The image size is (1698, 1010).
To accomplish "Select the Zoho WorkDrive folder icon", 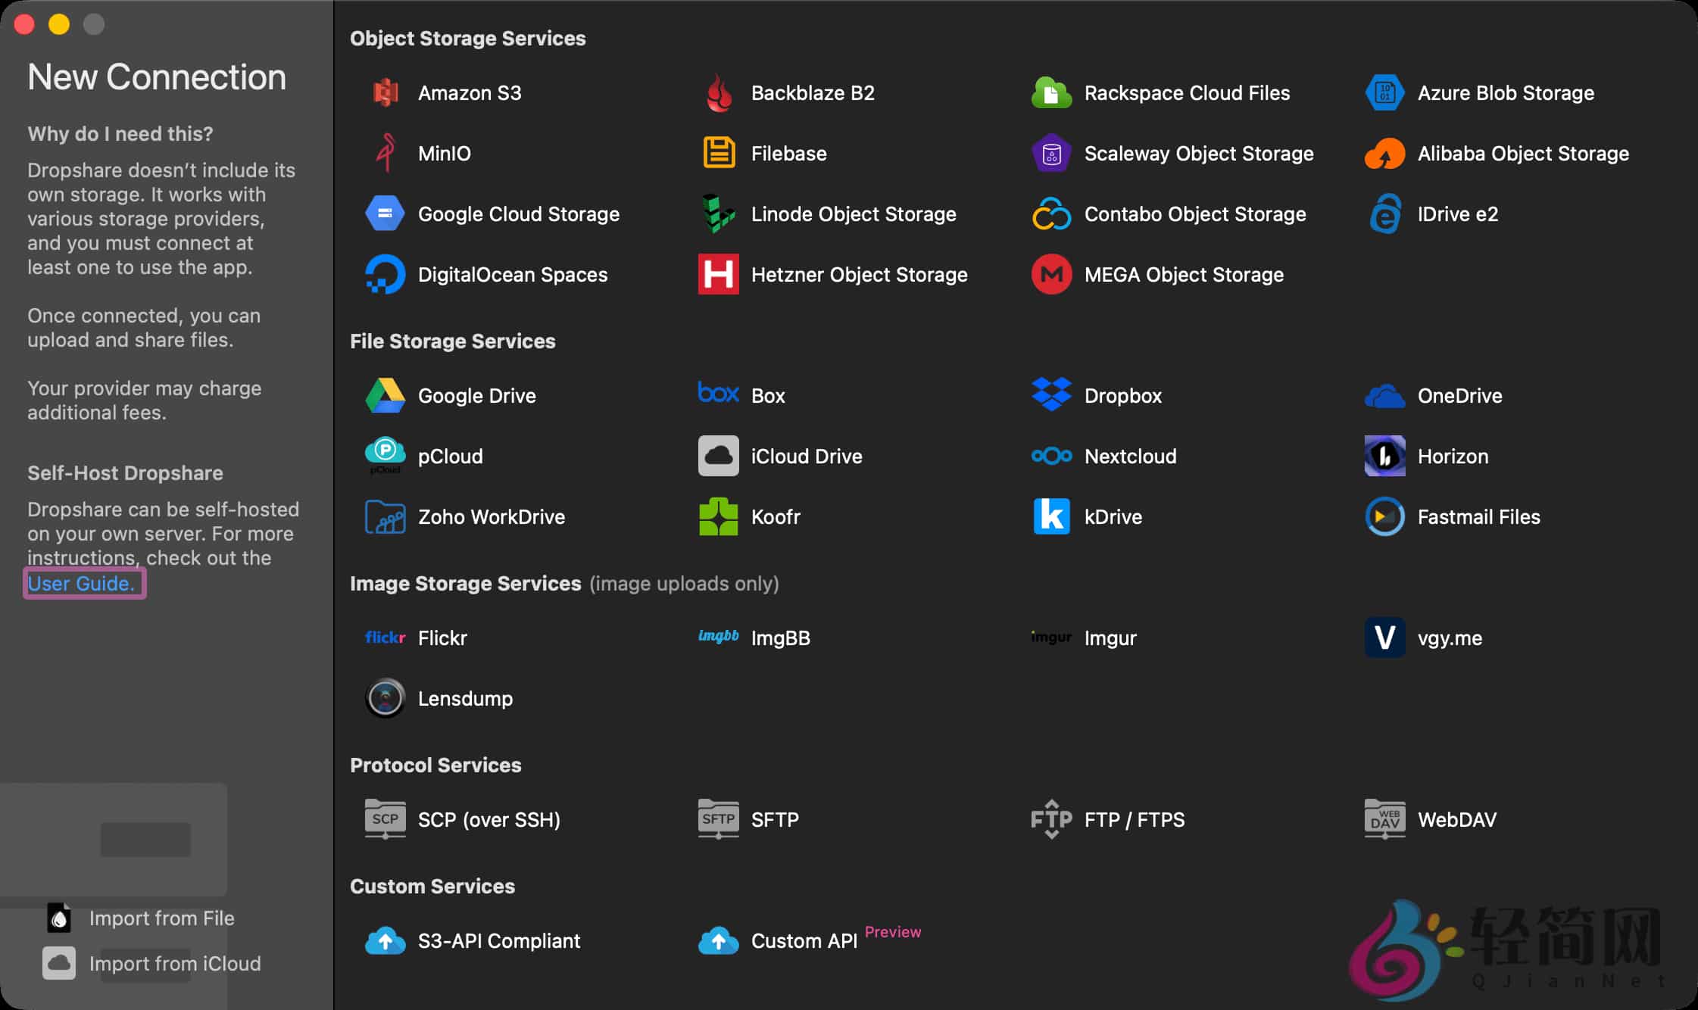I will point(385,517).
